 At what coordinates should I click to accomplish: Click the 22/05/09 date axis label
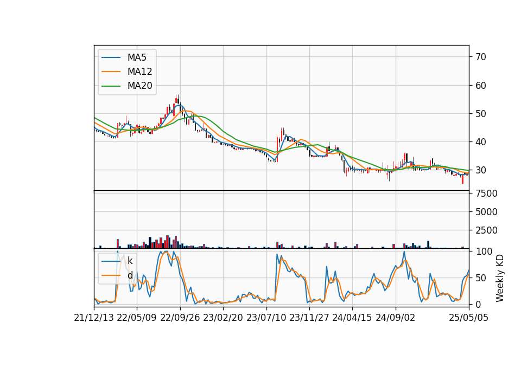coord(137,318)
